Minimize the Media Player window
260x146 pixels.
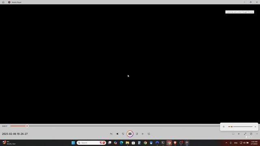point(245,2)
